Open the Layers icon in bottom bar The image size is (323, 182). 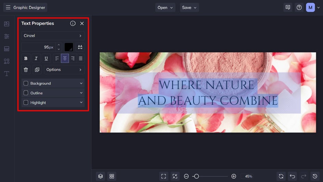[100, 176]
